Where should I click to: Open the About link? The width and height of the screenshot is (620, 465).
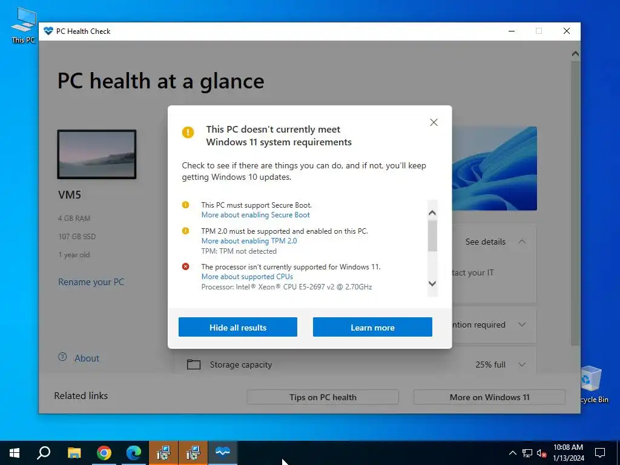(87, 358)
